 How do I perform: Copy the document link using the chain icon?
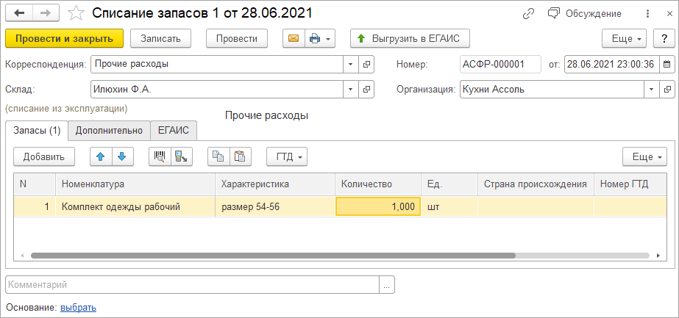(x=529, y=14)
